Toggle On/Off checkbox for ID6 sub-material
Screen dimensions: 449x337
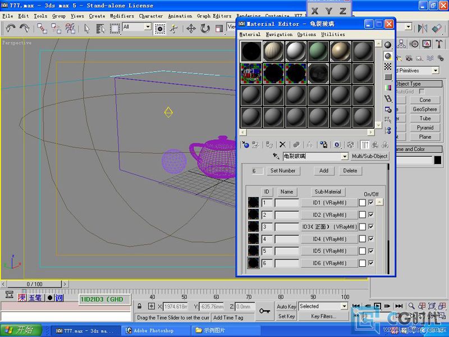click(371, 263)
